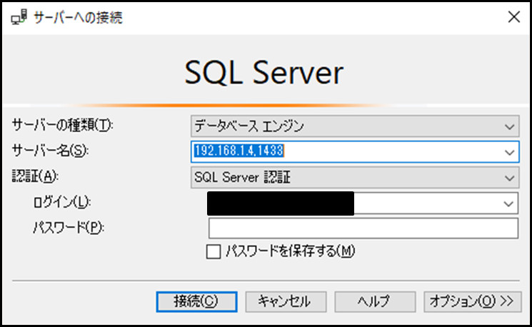Click the SQL Server banner heading

point(264,72)
